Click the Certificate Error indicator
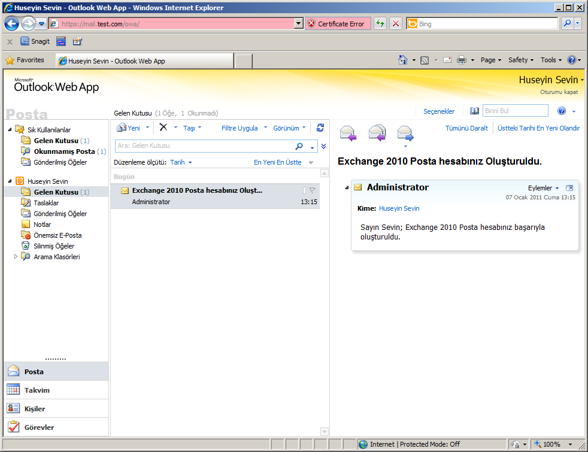 tap(338, 24)
